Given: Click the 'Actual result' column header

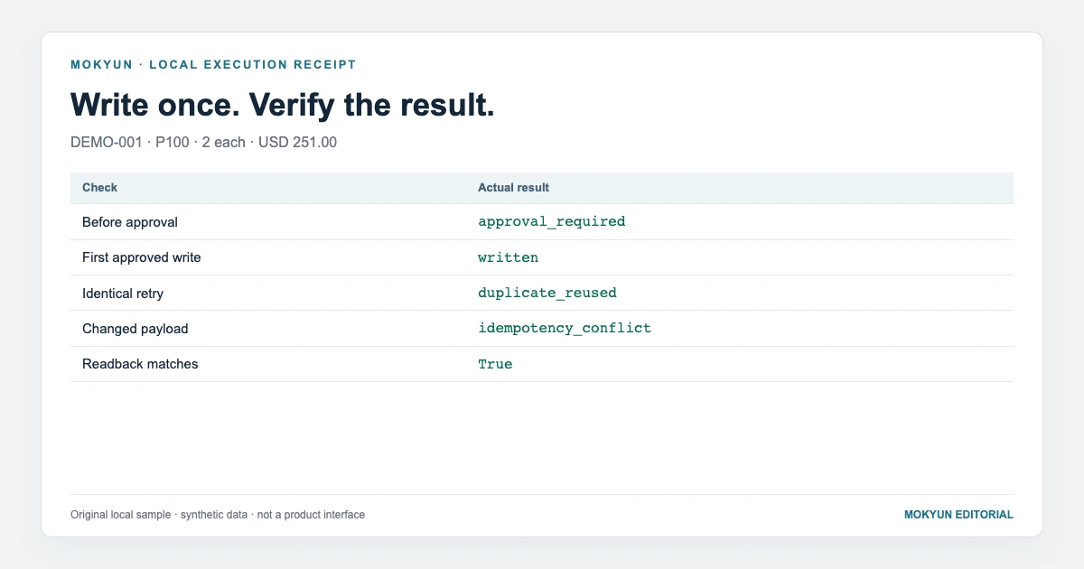Looking at the screenshot, I should 514,188.
